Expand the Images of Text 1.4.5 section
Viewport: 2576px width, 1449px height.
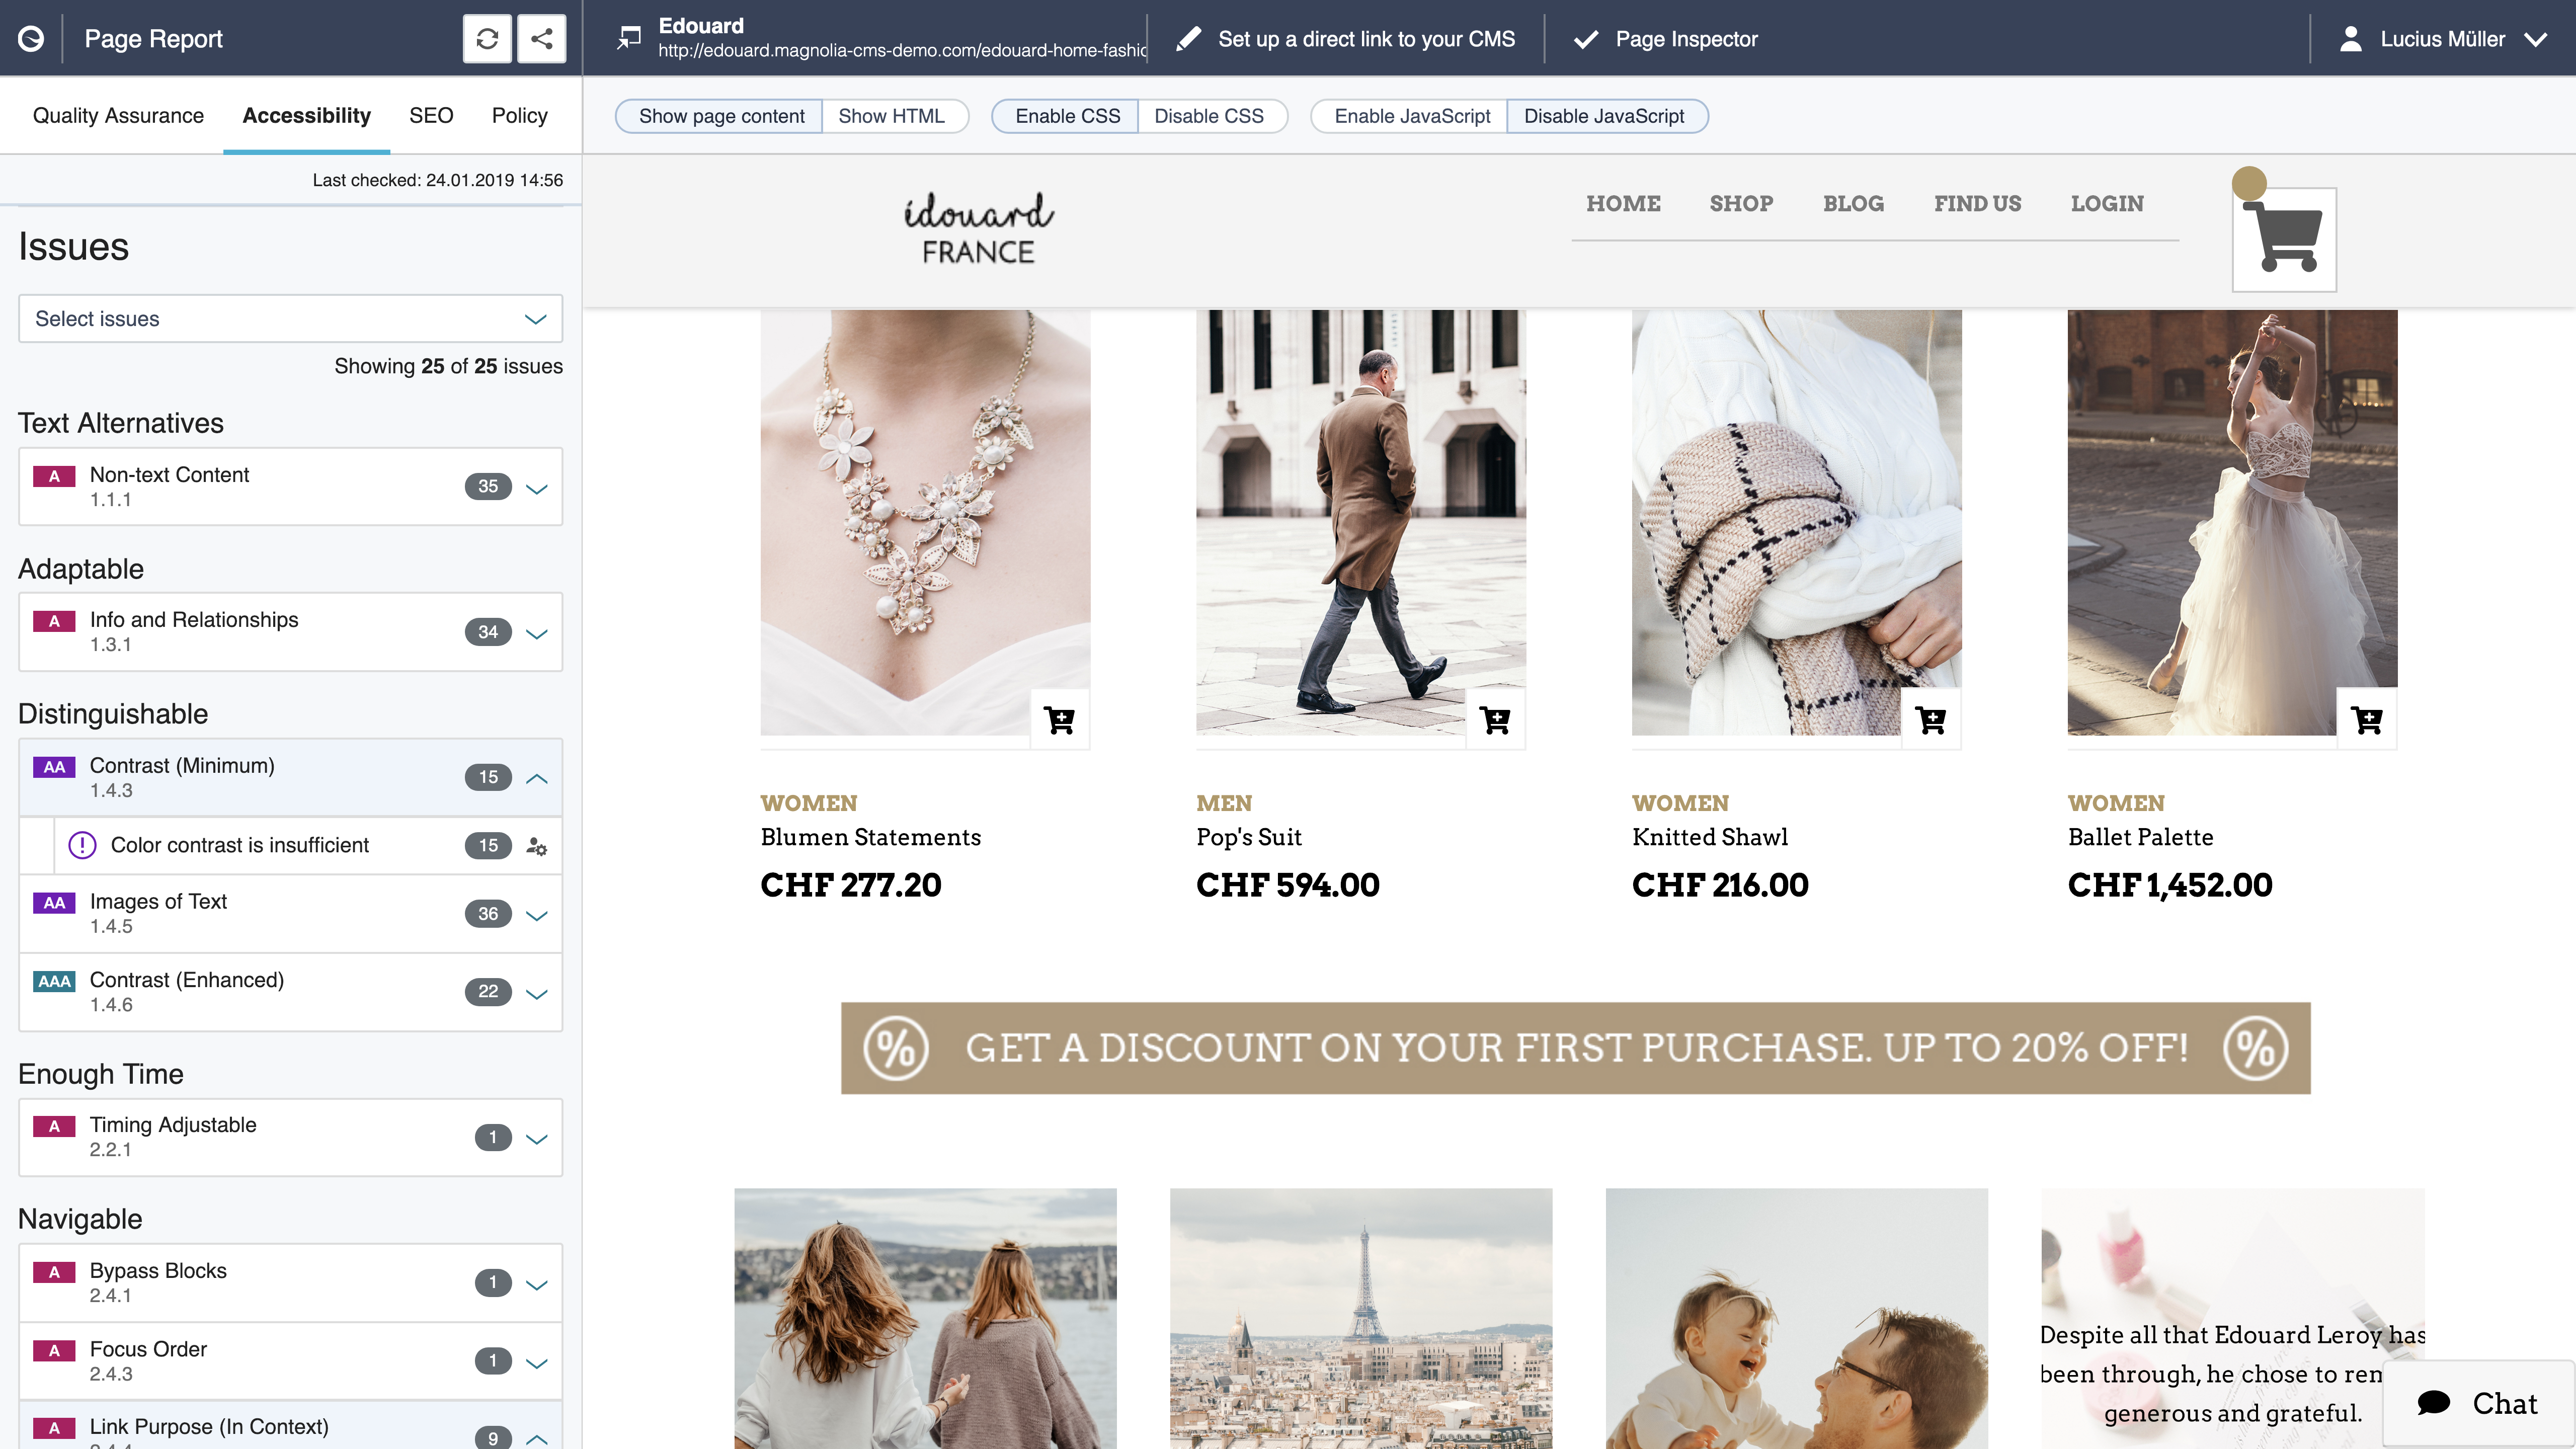point(536,913)
